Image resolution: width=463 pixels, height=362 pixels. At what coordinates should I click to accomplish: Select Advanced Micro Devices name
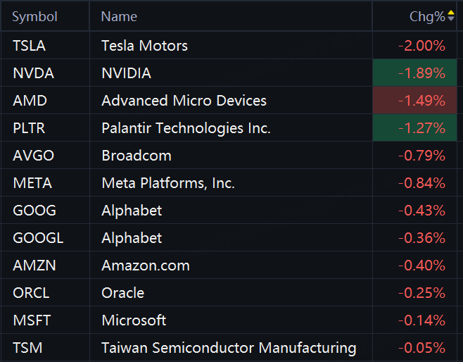(x=184, y=101)
